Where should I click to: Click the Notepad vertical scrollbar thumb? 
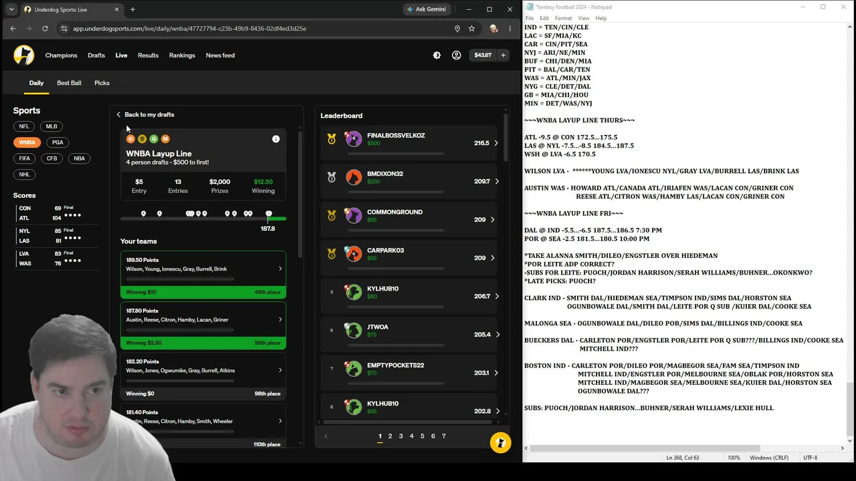(850, 409)
